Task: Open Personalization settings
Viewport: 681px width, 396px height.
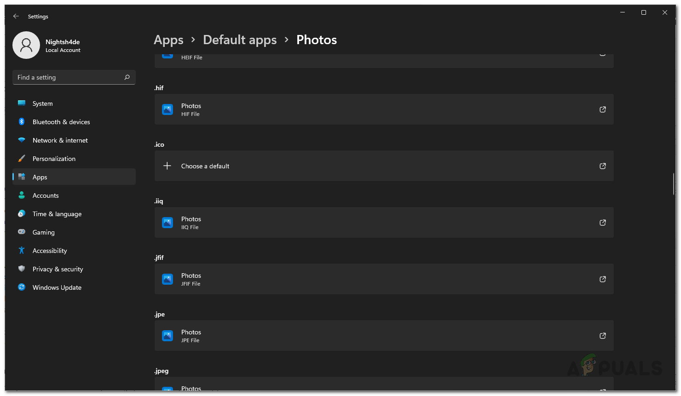Action: click(x=54, y=159)
